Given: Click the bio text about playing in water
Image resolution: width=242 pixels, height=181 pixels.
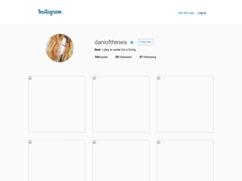Looking at the screenshot, I should (x=119, y=50).
